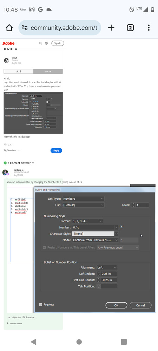
Task: Click Translate under the original post
Action: click(x=9, y=150)
